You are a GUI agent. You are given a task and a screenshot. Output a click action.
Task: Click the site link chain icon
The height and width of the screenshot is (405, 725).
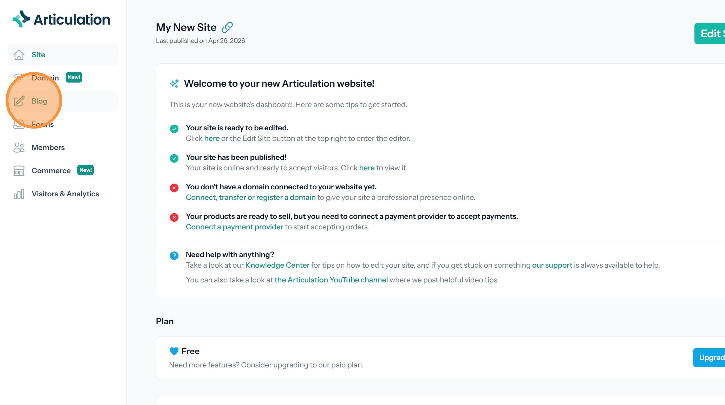pos(227,27)
